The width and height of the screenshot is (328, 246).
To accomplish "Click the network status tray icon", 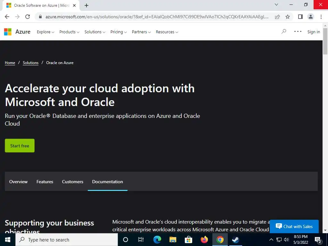I will (279, 240).
